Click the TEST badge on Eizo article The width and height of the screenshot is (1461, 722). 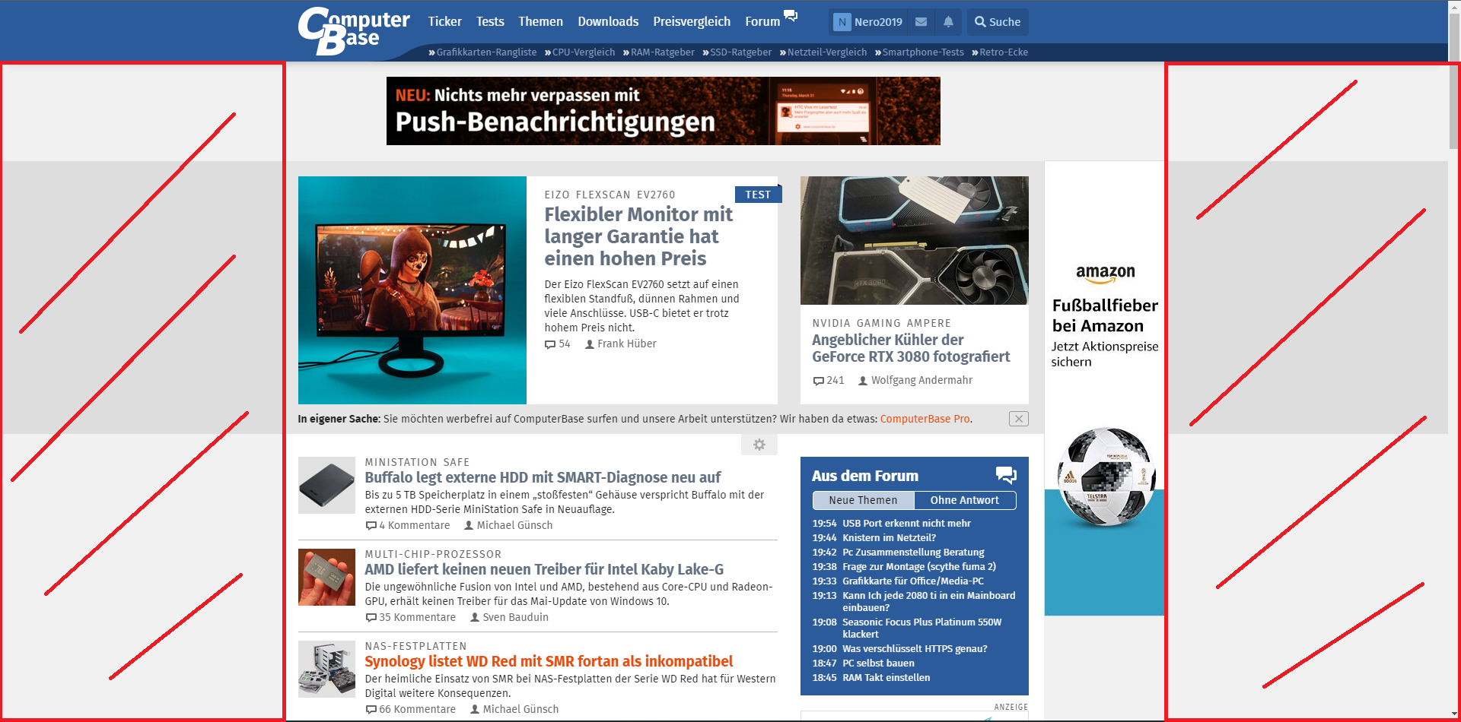tap(758, 195)
